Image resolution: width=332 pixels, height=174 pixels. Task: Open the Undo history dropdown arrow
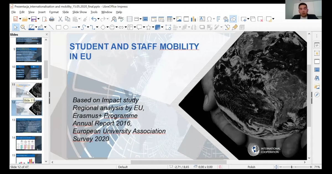(98, 19)
